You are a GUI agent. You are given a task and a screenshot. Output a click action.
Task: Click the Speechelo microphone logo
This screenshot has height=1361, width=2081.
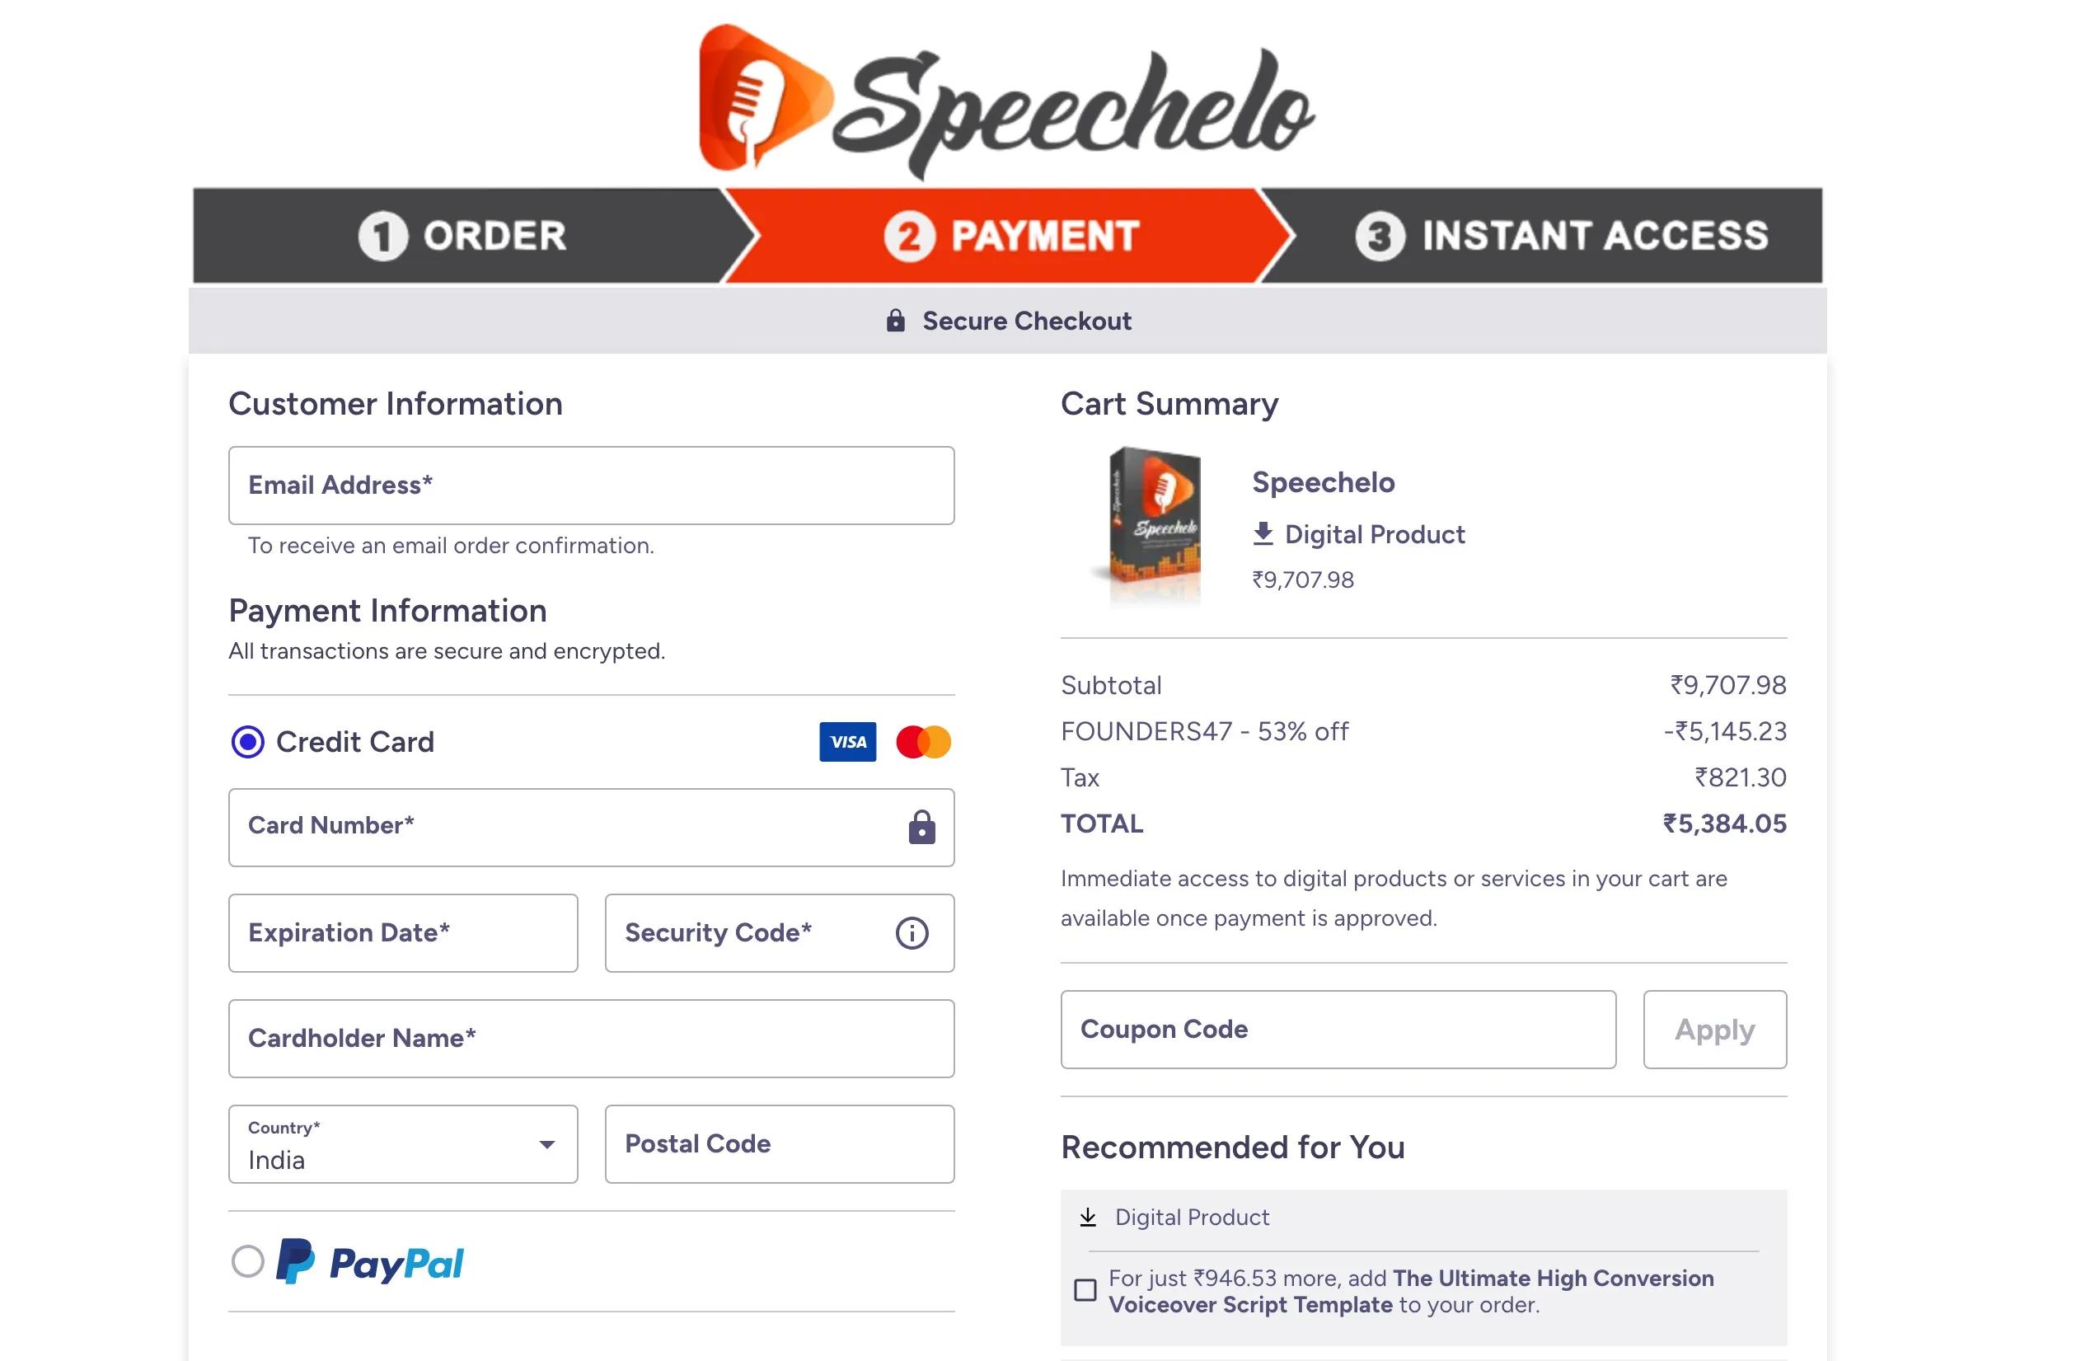point(762,96)
